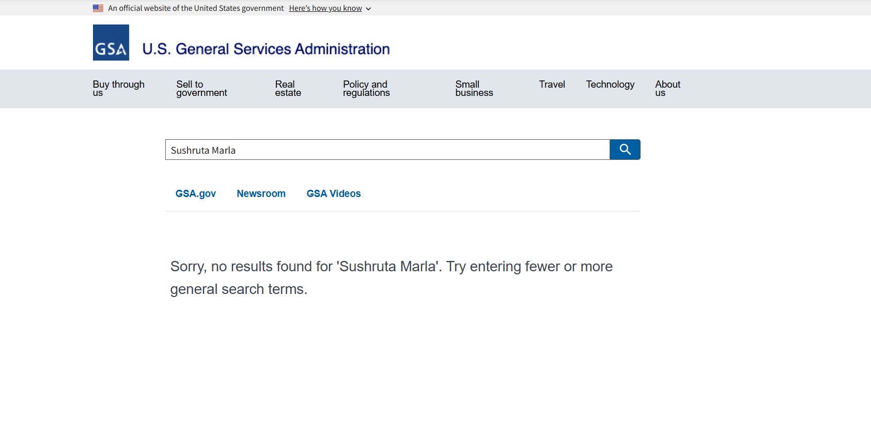
Task: Click the magnifying glass search button
Action: [x=625, y=150]
